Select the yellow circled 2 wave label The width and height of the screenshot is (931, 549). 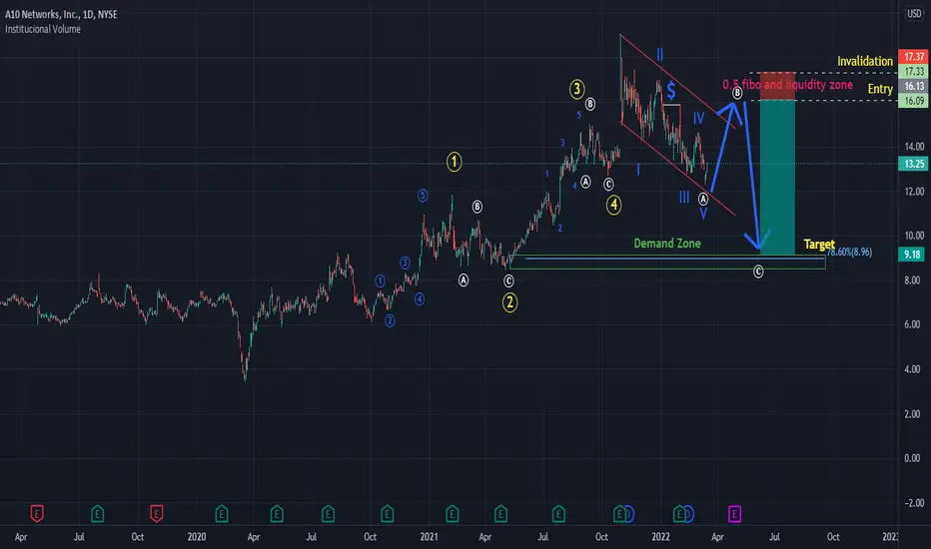click(510, 302)
